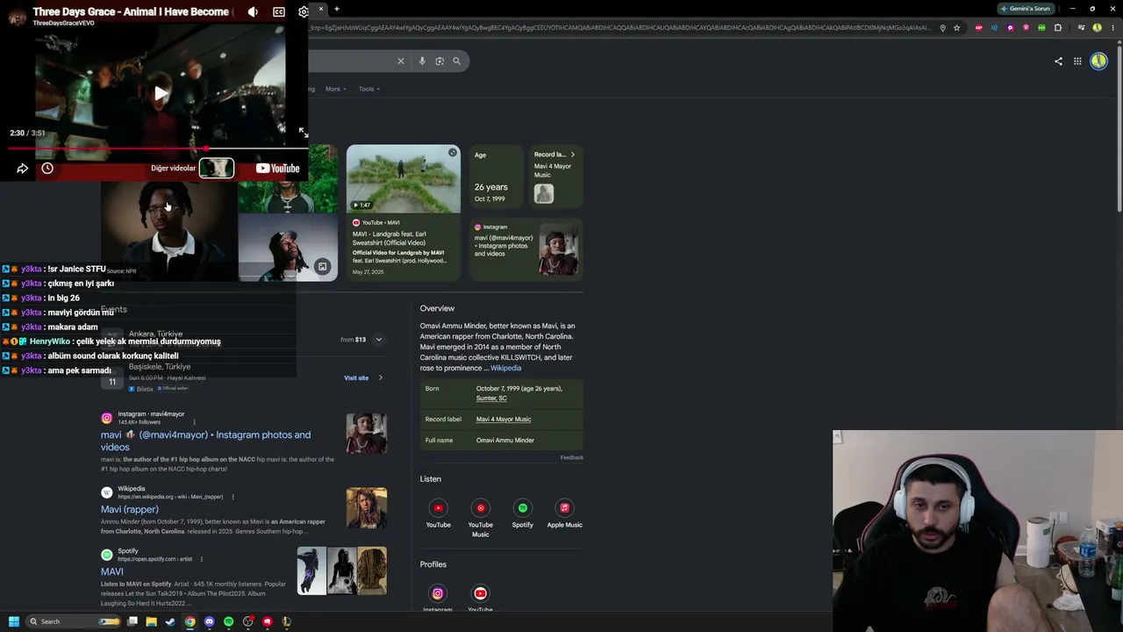
Task: Open the Google apps grid
Action: click(x=1077, y=61)
